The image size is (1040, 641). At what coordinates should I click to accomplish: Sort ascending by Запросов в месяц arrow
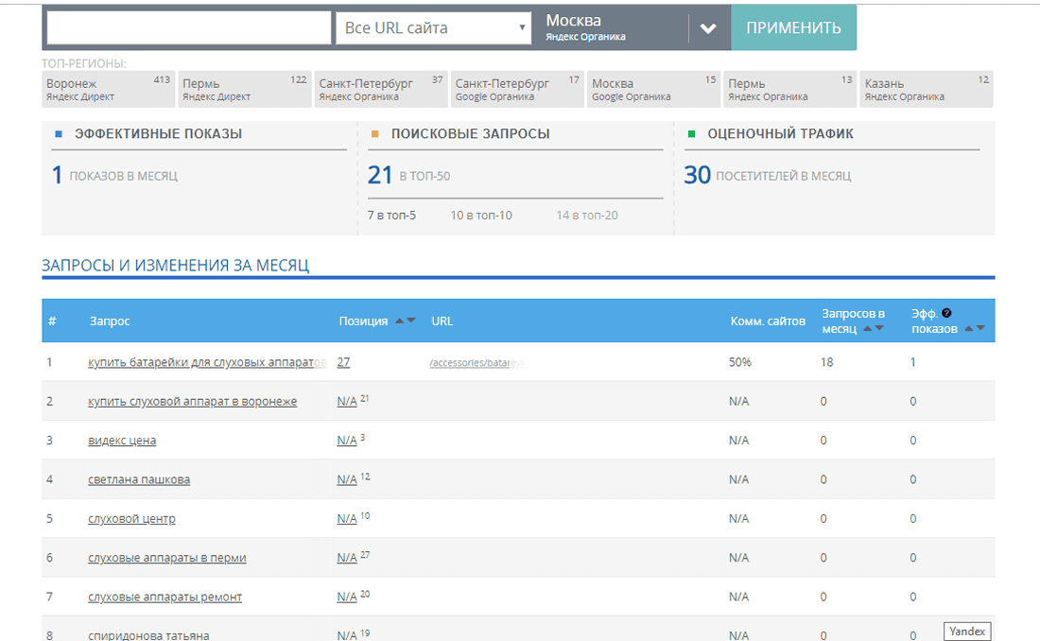(x=865, y=328)
